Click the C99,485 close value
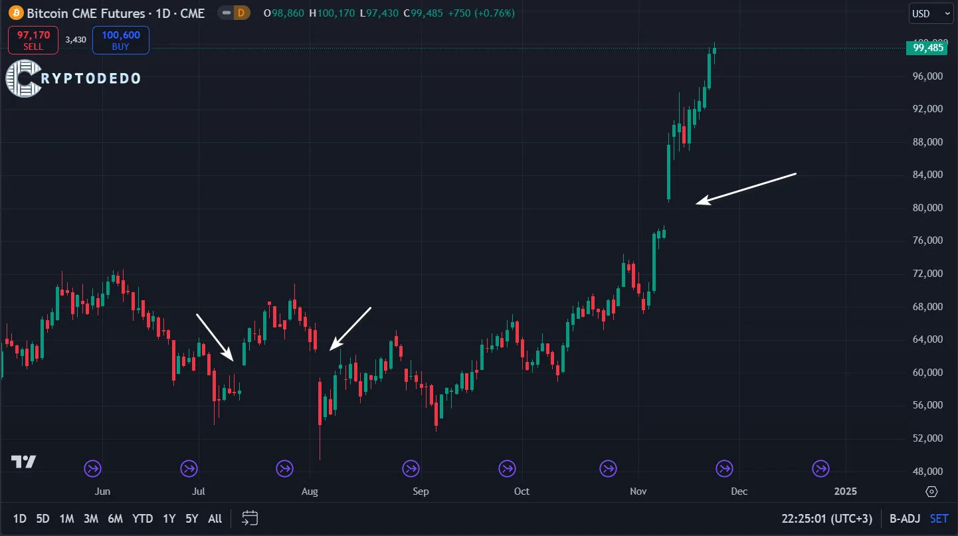The image size is (958, 536). 423,13
